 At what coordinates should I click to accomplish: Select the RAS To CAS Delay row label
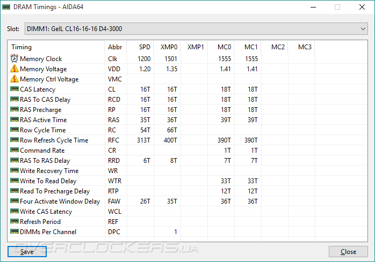(45, 100)
